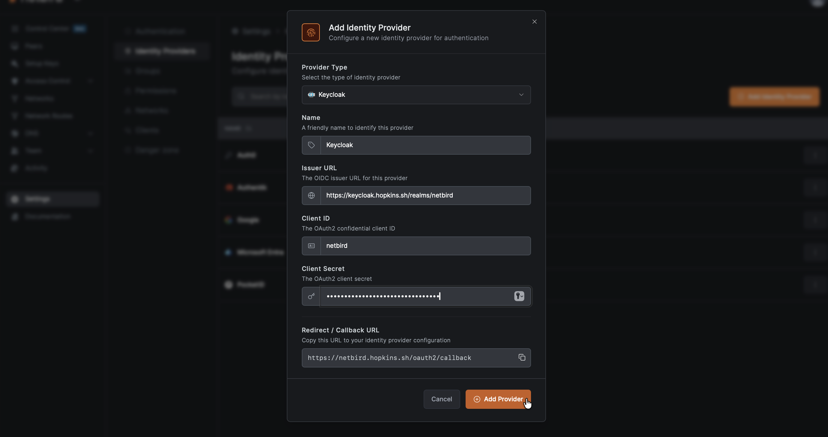Copy the redirect callback URL

click(522, 357)
